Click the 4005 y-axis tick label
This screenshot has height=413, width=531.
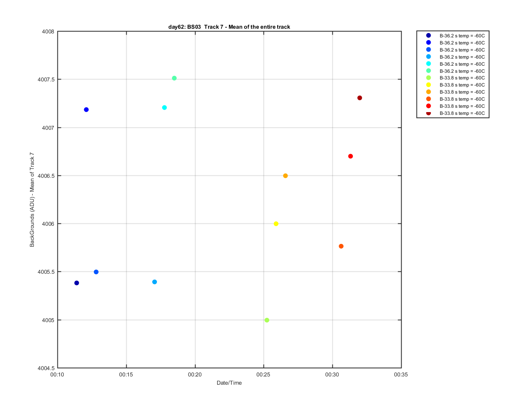48,320
